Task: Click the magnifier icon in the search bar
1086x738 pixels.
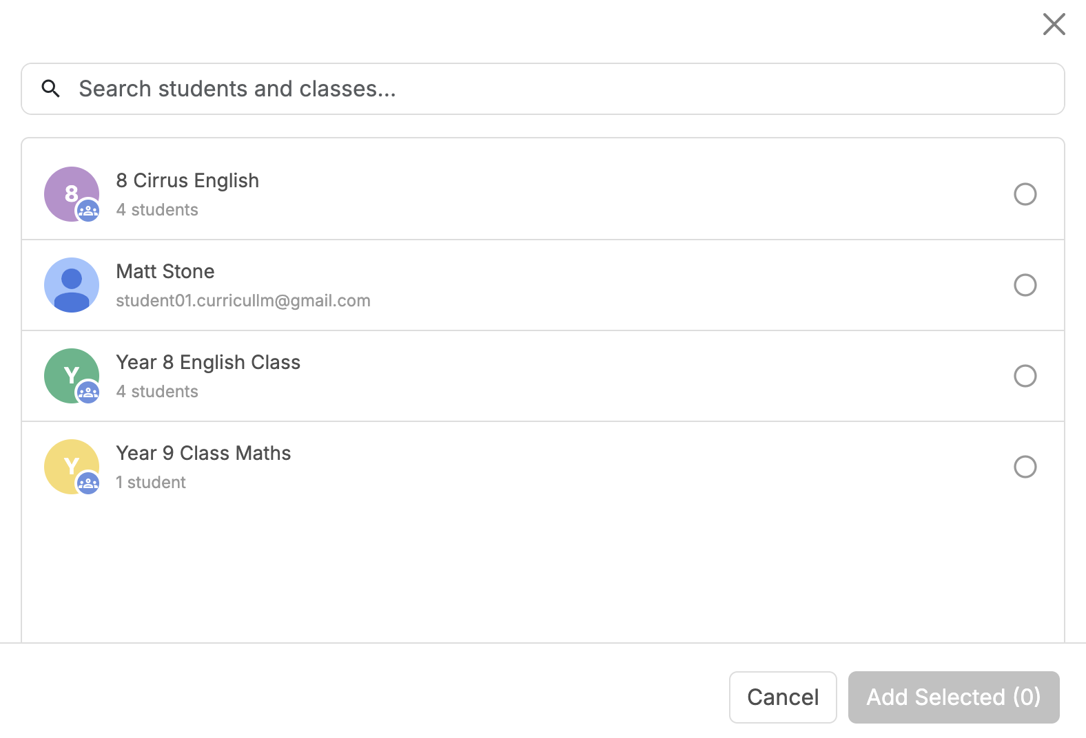Action: tap(50, 88)
